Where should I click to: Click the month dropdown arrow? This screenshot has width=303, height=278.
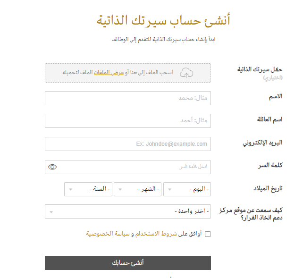120,189
